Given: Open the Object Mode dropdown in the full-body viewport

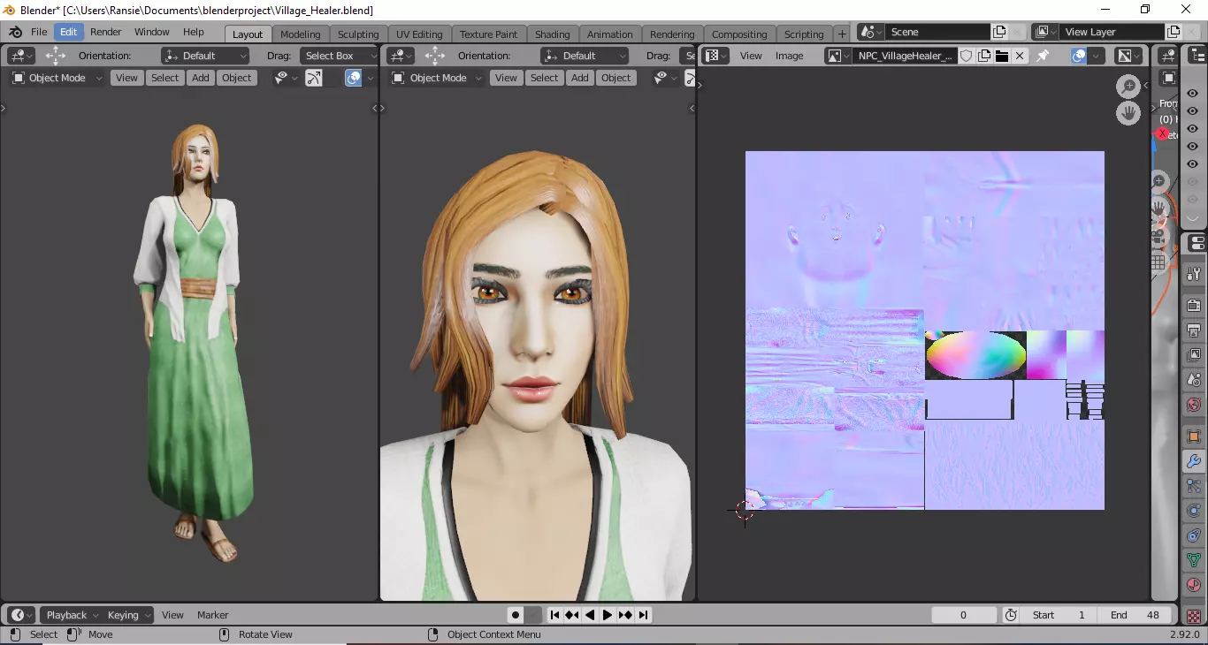Looking at the screenshot, I should (57, 78).
